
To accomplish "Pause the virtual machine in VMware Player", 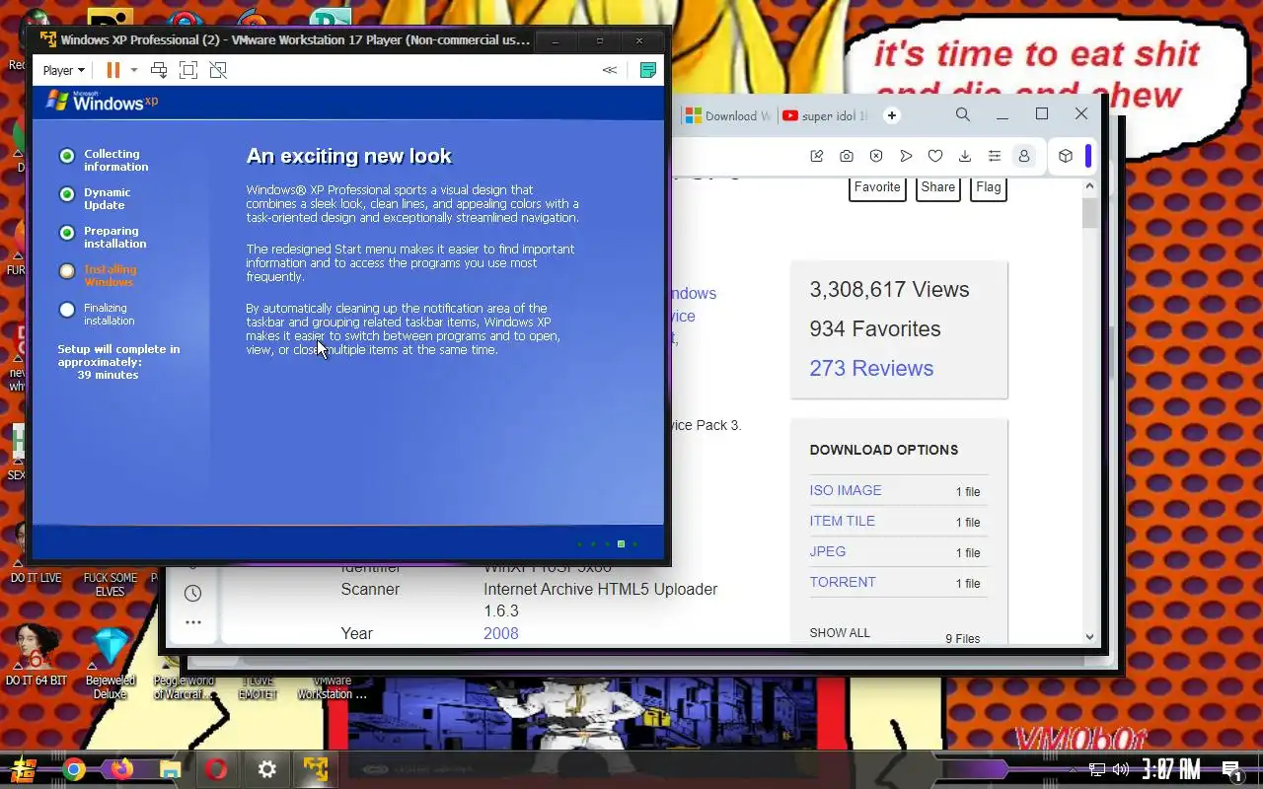I will point(112,70).
